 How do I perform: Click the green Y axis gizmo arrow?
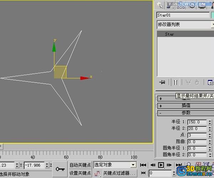point(54,47)
